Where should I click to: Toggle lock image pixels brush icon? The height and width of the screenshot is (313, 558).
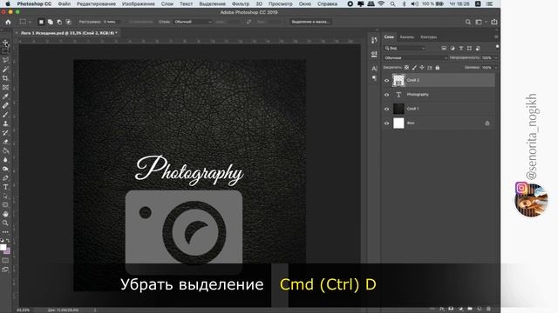point(414,68)
